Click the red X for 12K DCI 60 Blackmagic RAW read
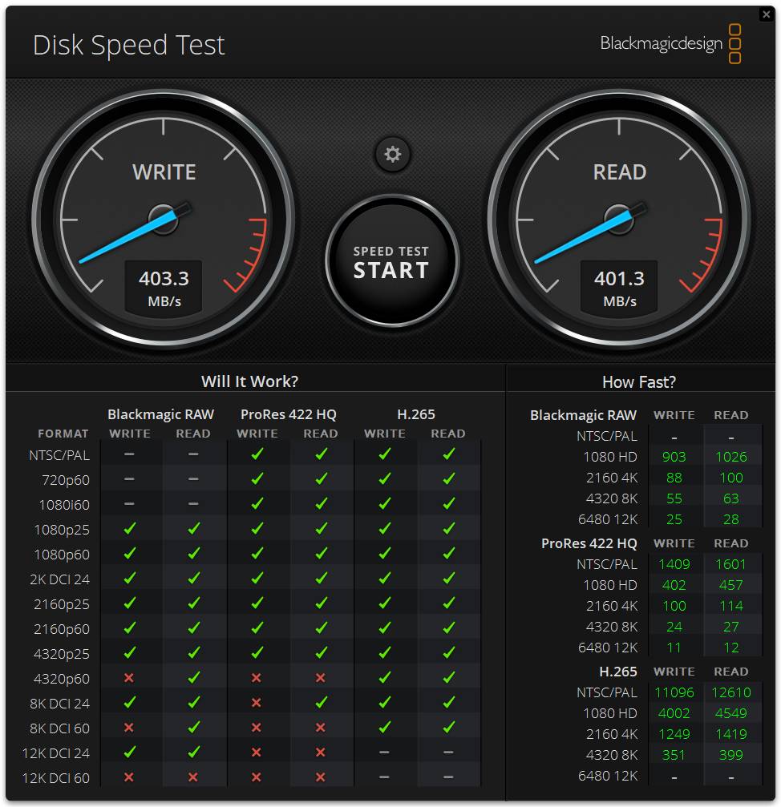781x807 pixels. (193, 777)
